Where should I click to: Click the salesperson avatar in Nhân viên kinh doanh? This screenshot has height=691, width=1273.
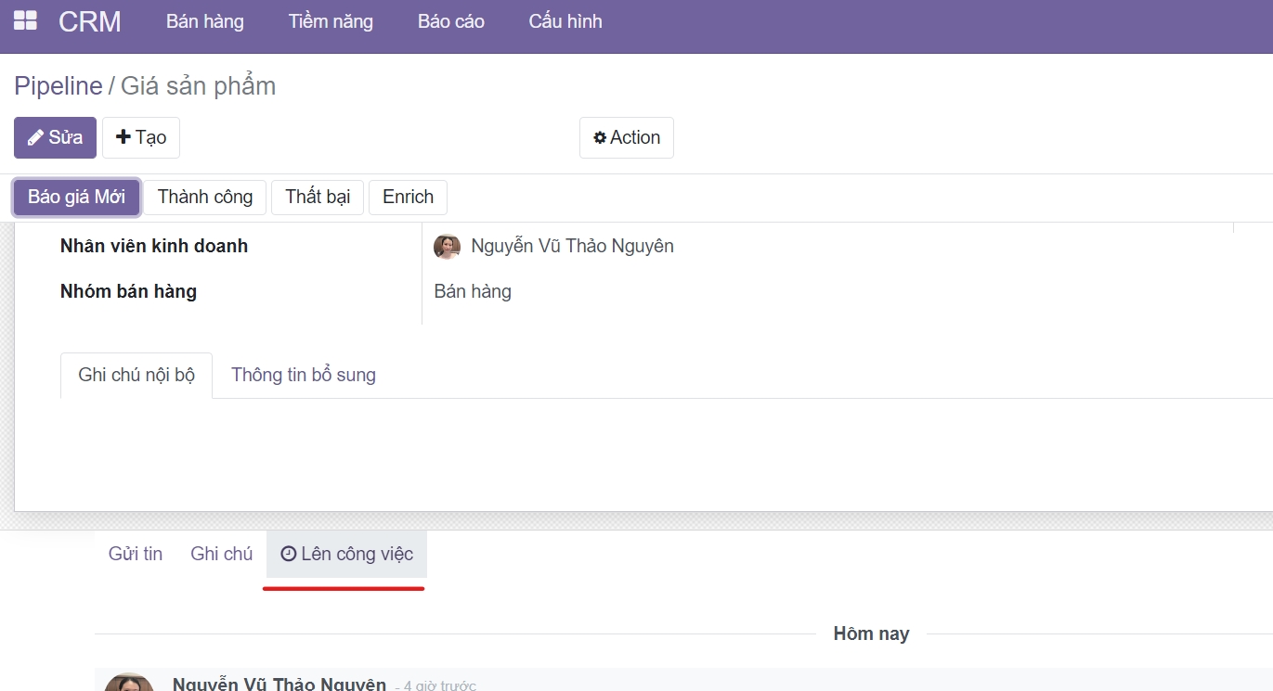click(447, 247)
